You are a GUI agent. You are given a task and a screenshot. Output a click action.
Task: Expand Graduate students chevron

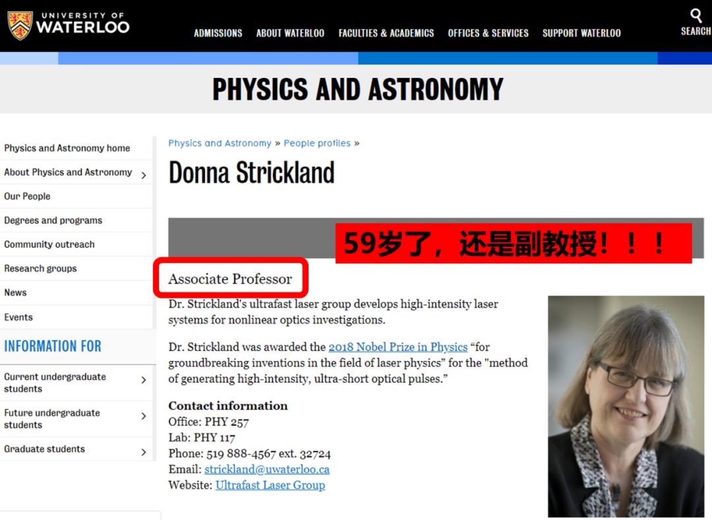click(x=144, y=452)
